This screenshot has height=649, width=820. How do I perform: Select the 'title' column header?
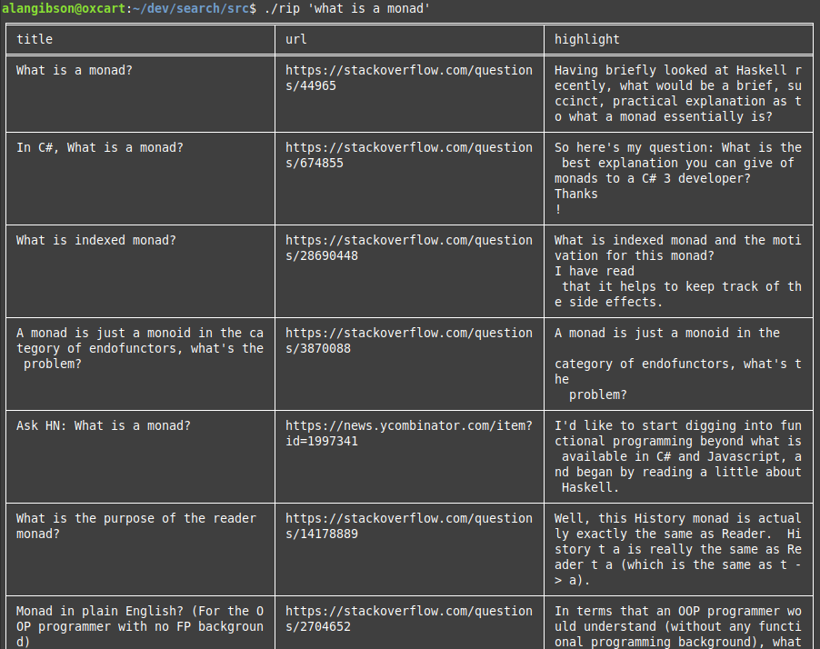pyautogui.click(x=35, y=39)
